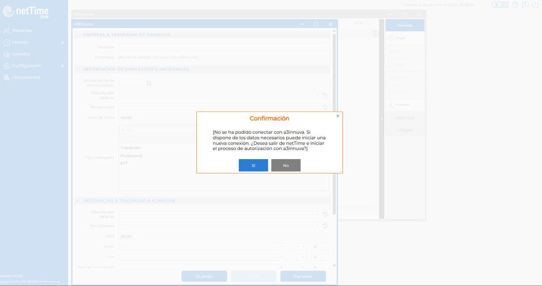
Task: Collapse the Empresa a traspasar de a3innuva section
Action: [77, 35]
